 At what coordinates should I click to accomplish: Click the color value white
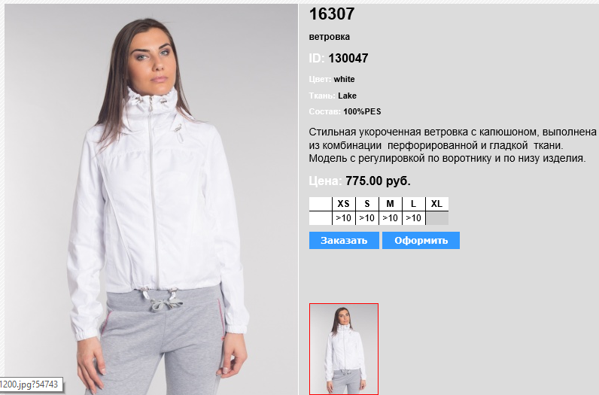pos(344,79)
